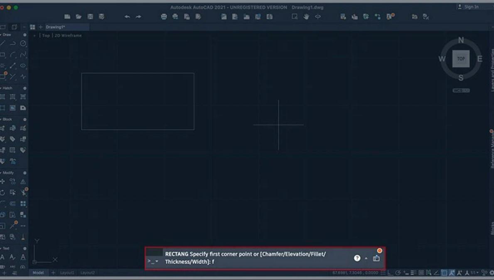Click the E compass direction on ViewCube
Image resolution: width=494 pixels, height=280 pixels.
[479, 59]
